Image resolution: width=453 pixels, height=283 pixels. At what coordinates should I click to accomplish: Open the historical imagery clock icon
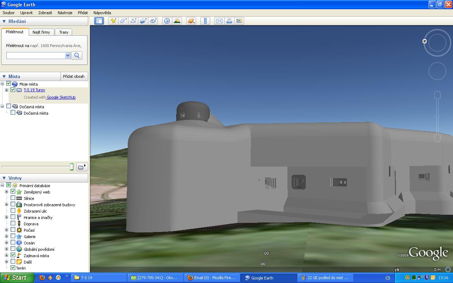(x=167, y=21)
